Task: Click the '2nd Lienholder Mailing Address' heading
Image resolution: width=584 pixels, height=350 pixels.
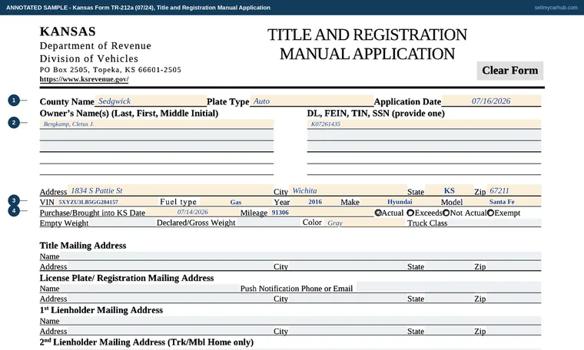Action: (147, 342)
